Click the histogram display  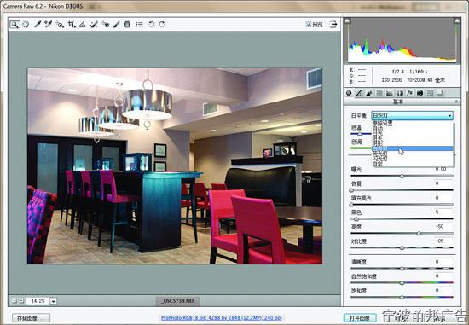point(402,40)
